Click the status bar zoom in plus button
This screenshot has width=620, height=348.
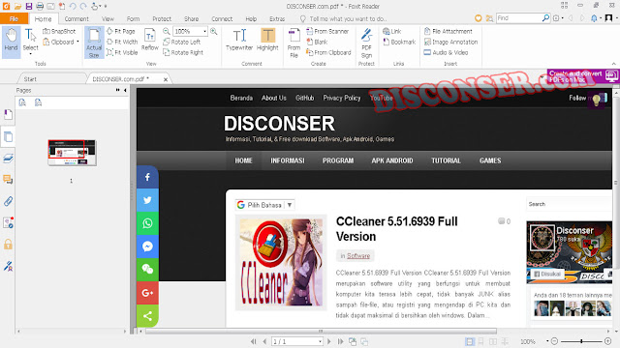pos(608,341)
